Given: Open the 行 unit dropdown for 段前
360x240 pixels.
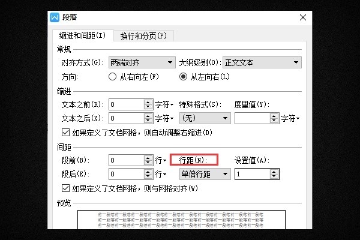Looking at the screenshot, I should click(x=160, y=160).
